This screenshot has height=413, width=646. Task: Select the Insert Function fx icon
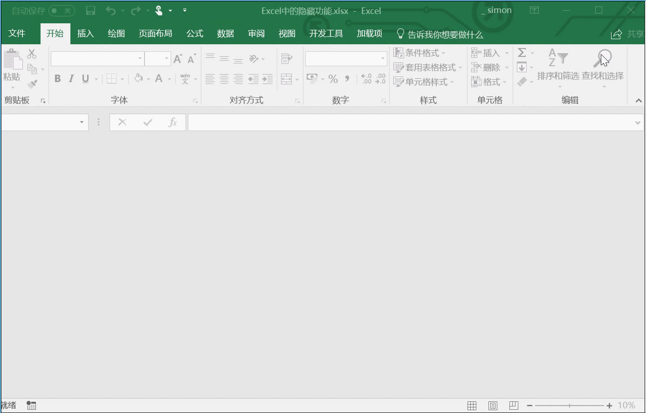172,122
